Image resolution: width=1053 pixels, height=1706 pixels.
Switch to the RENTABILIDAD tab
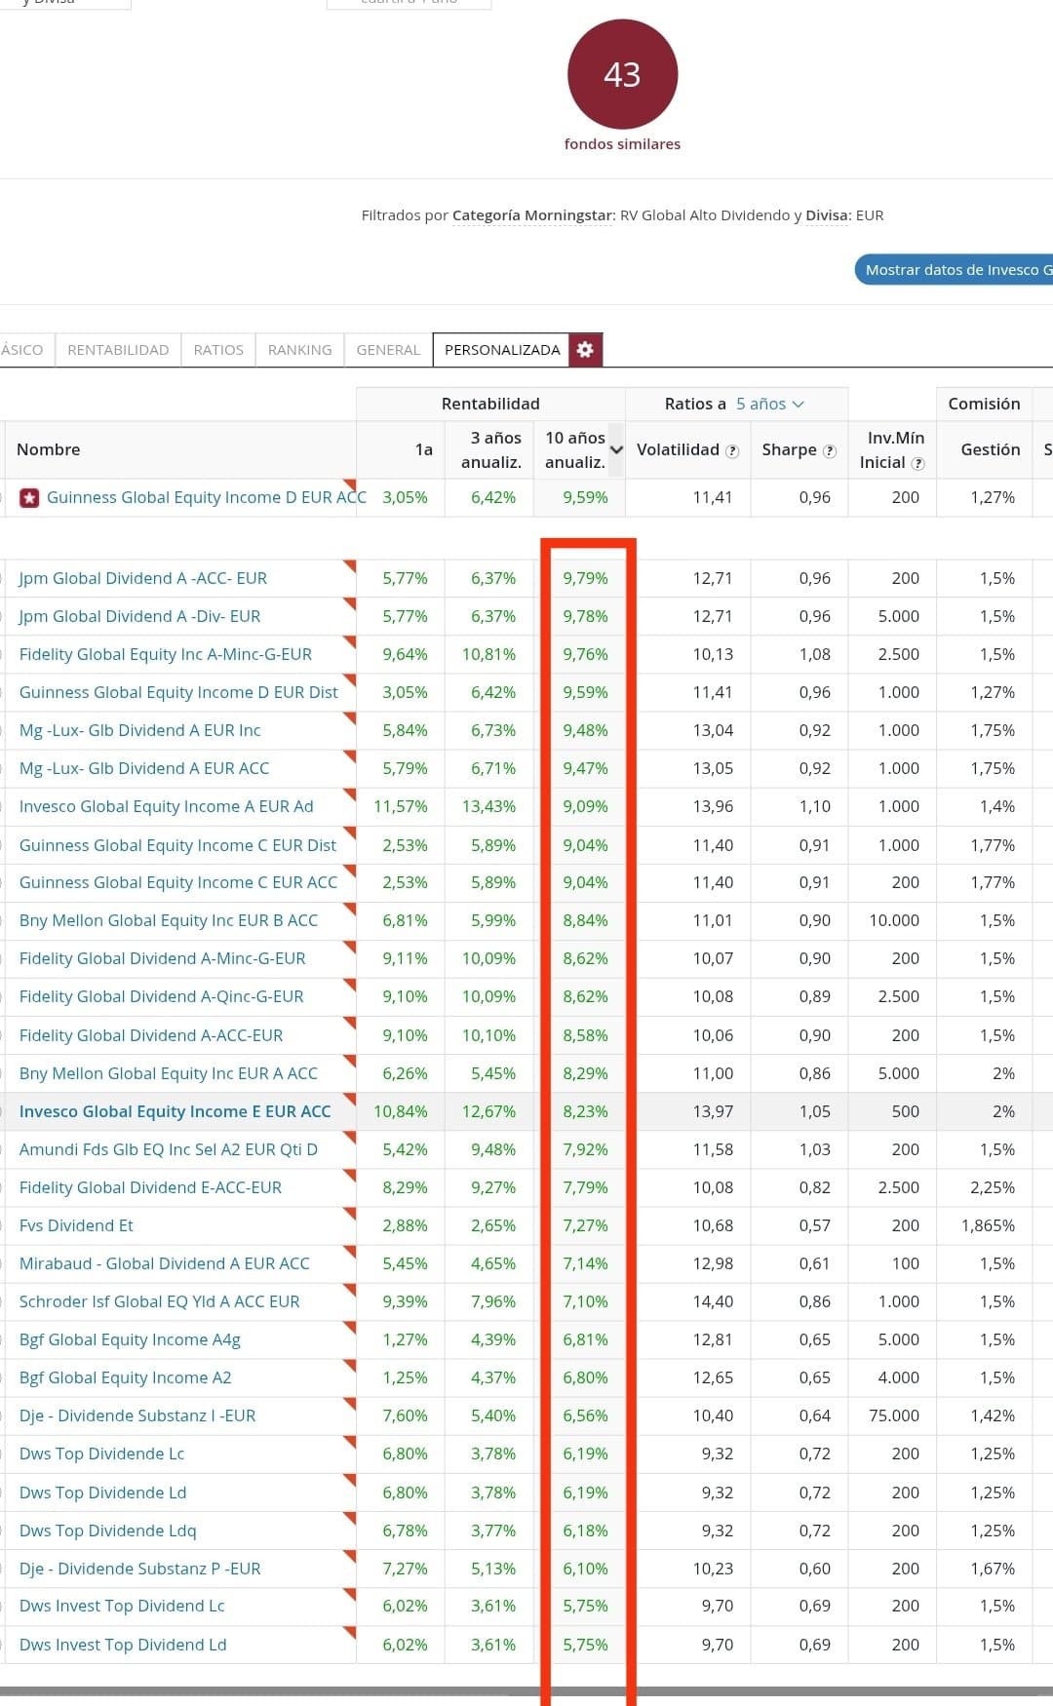tap(118, 350)
